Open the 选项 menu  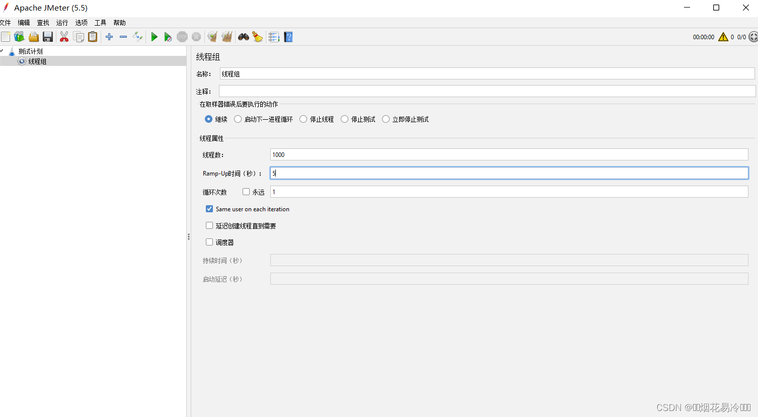81,23
